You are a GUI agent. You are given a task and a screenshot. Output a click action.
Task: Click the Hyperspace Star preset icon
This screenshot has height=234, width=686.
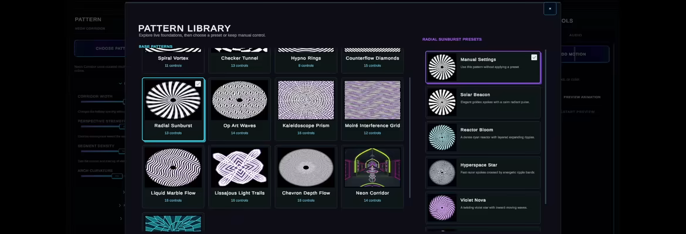click(442, 173)
